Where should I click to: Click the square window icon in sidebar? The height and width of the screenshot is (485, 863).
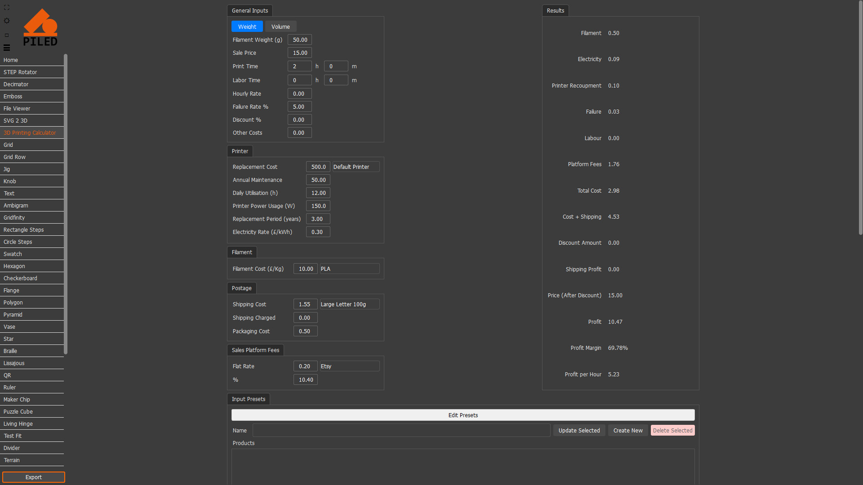click(x=7, y=35)
